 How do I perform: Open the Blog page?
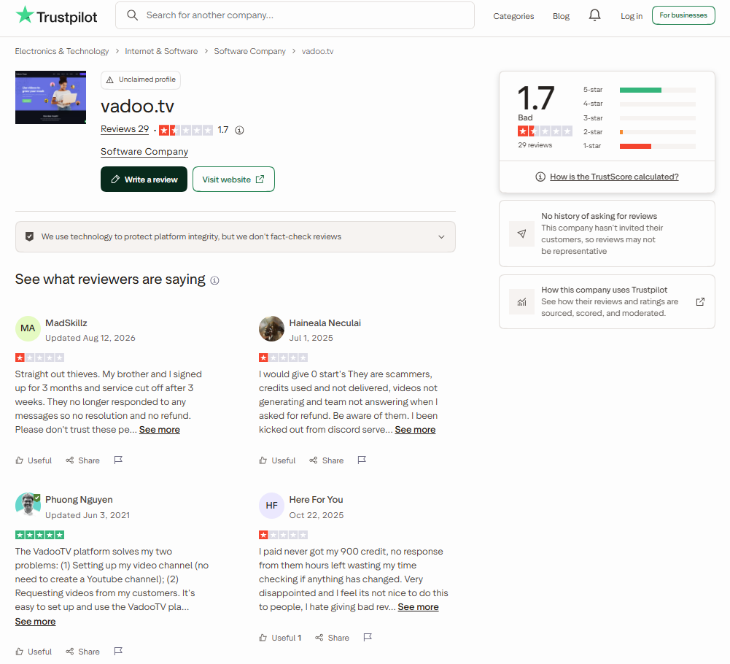(x=561, y=16)
